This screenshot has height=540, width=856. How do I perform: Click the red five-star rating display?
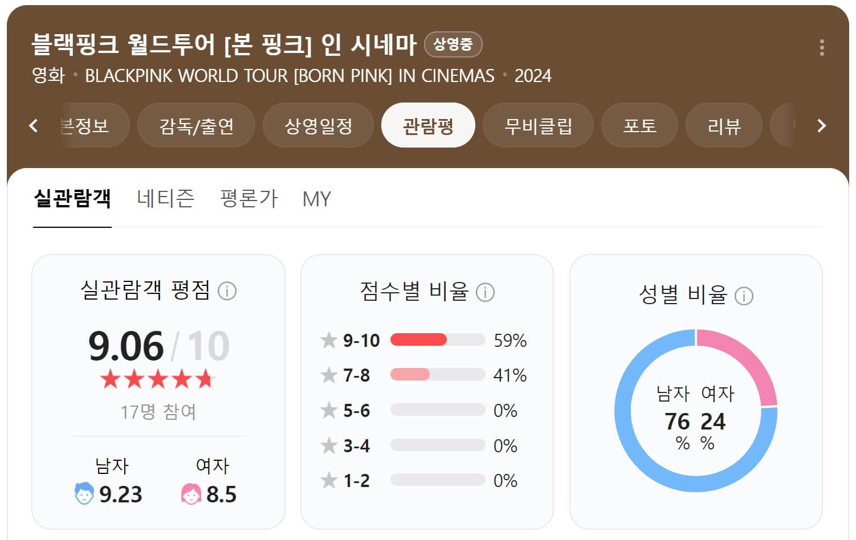click(x=158, y=378)
